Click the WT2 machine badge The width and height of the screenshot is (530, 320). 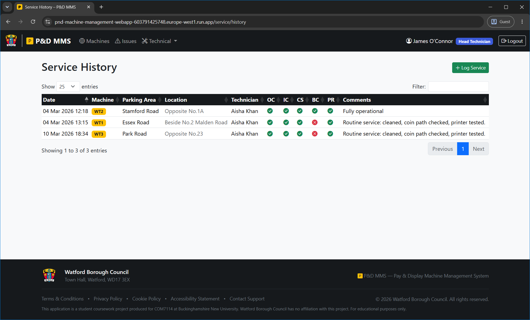99,111
